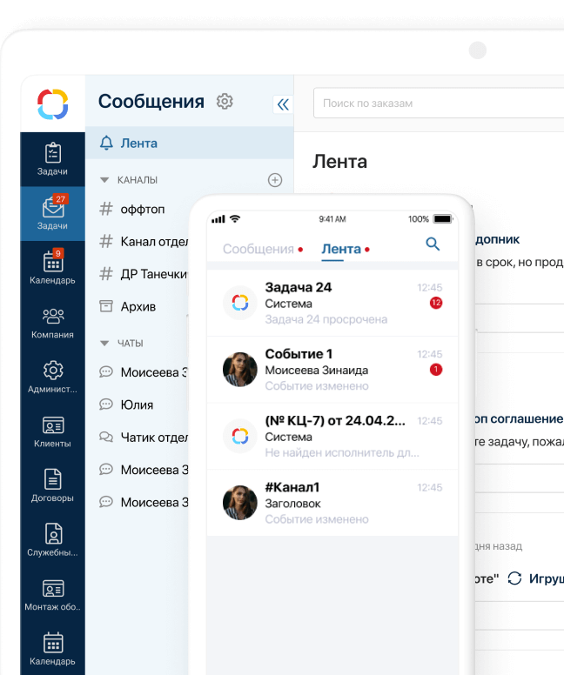The height and width of the screenshot is (675, 564).
Task: Open the (№ КЦ-7) от 24.04.2... notification
Action: tap(332, 437)
